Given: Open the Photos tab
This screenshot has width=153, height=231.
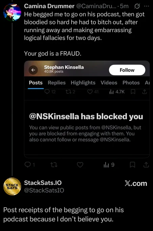Looking at the screenshot, I should 131,83.
